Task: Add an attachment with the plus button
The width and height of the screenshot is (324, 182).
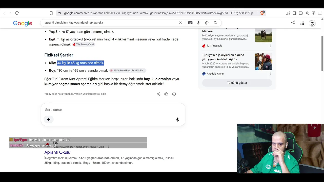Action: pos(49,120)
